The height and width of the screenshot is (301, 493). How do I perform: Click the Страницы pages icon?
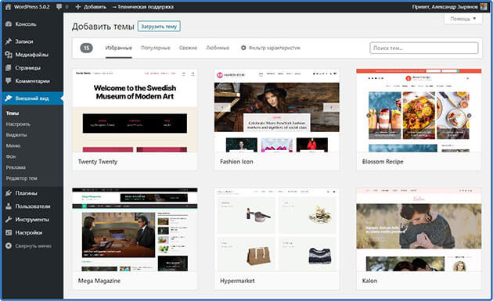9,67
